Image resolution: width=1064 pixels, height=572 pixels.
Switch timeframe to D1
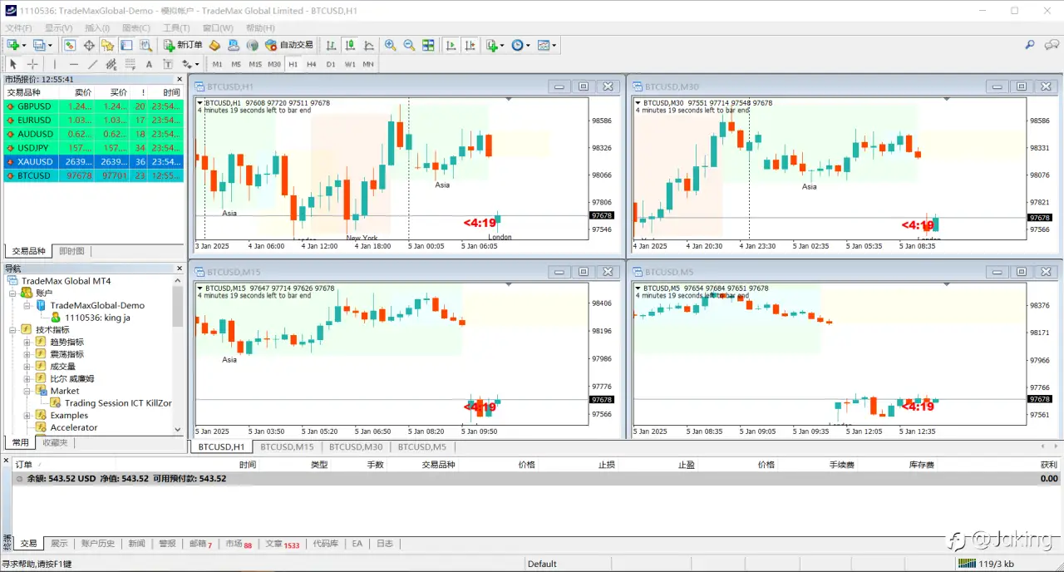[331, 64]
